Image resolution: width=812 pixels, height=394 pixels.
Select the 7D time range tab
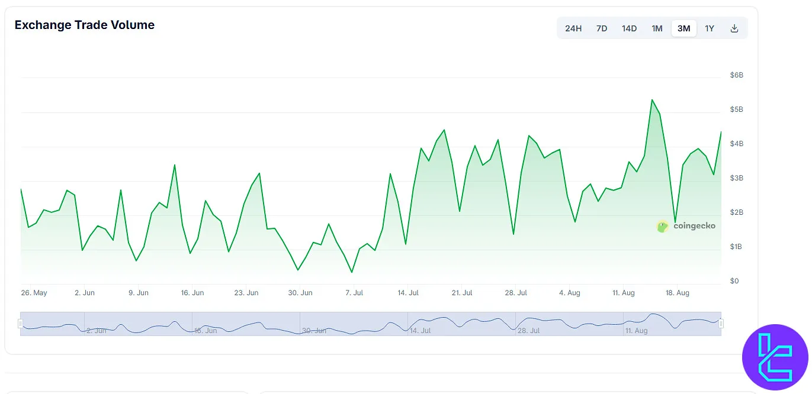[601, 28]
